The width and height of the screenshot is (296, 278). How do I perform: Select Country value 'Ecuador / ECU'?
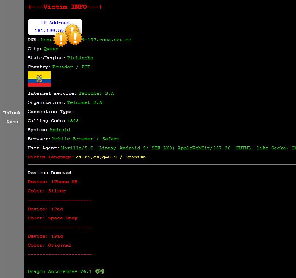point(71,67)
